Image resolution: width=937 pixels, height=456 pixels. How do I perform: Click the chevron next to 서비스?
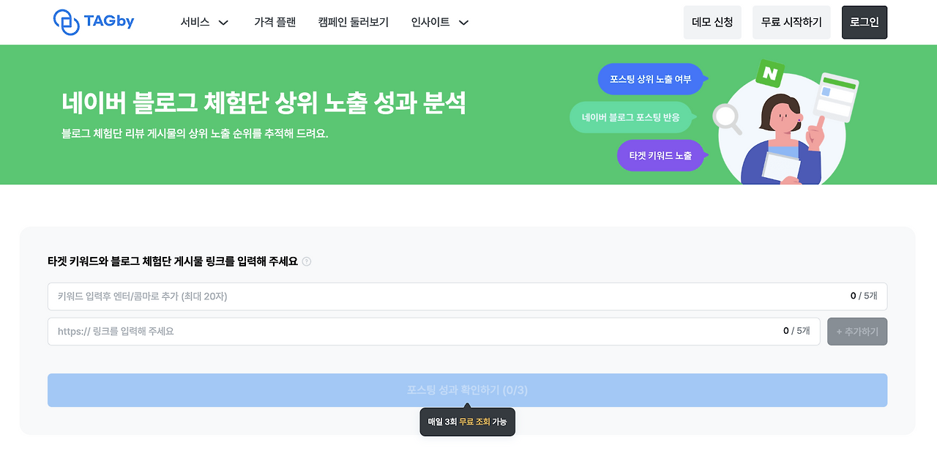pyautogui.click(x=223, y=23)
